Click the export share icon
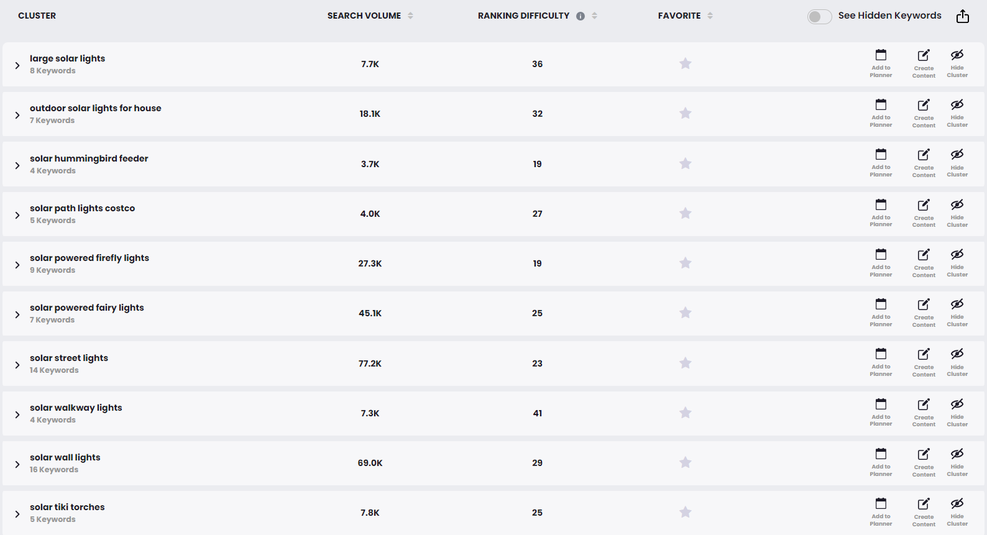 tap(963, 16)
